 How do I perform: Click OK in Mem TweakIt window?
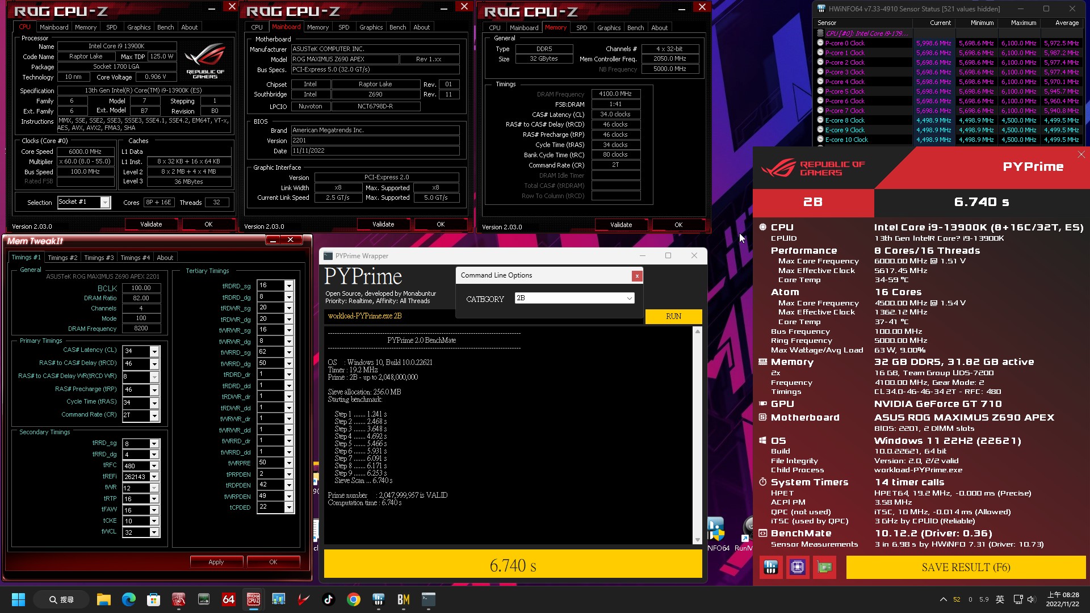pyautogui.click(x=273, y=562)
